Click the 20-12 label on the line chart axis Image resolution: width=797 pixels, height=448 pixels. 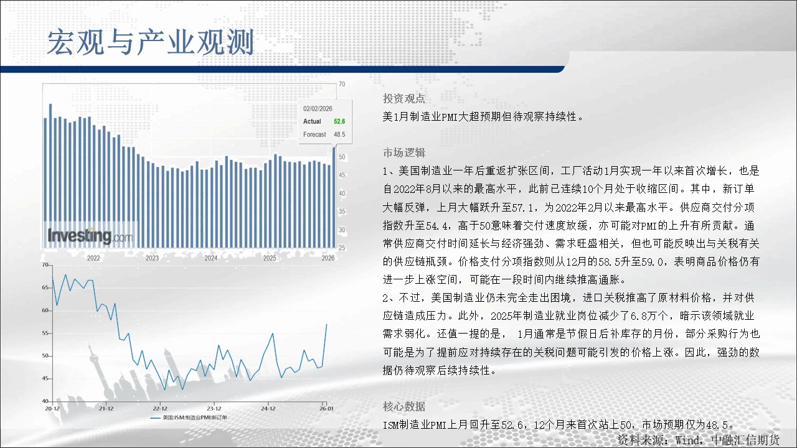[52, 409]
